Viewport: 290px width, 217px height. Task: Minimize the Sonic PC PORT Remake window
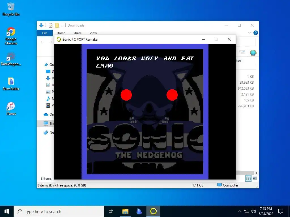(x=203, y=39)
